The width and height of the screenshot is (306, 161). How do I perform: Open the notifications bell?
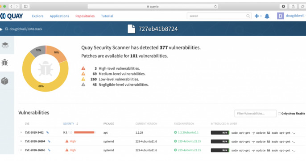click(267, 16)
